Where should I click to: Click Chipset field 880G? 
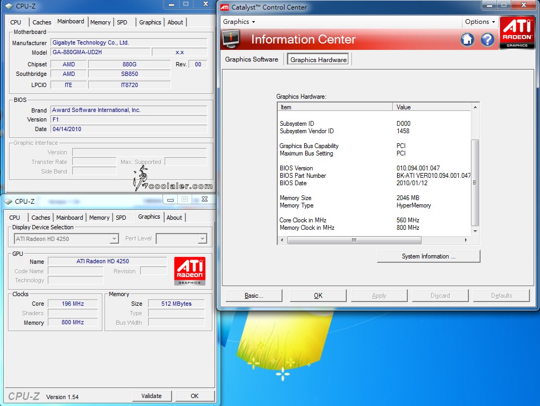(x=129, y=64)
